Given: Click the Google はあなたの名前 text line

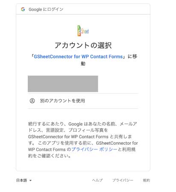Looking at the screenshot, I should (x=91, y=124).
